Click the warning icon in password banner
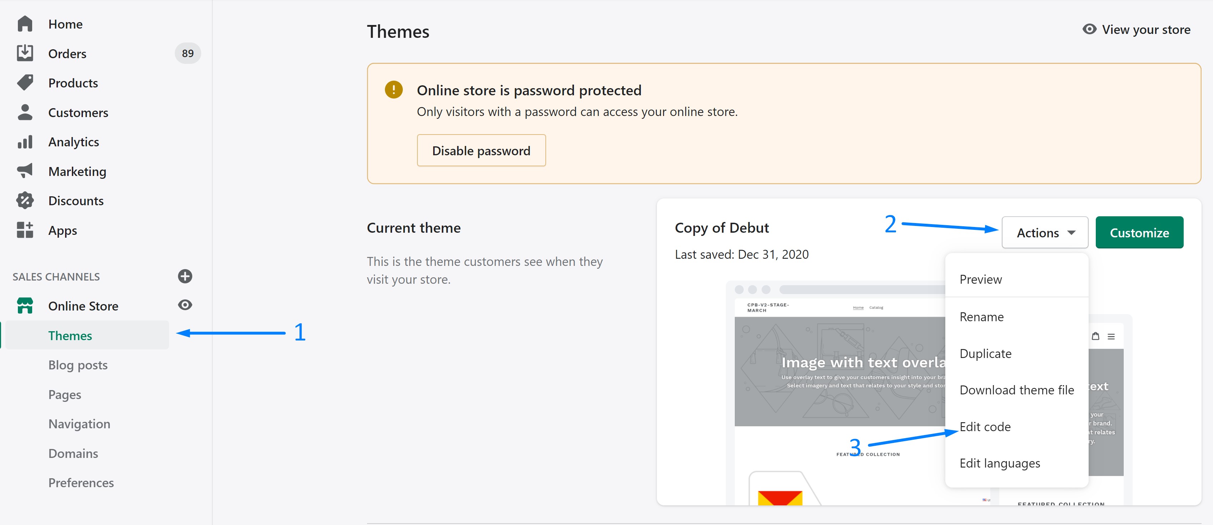 pos(393,89)
